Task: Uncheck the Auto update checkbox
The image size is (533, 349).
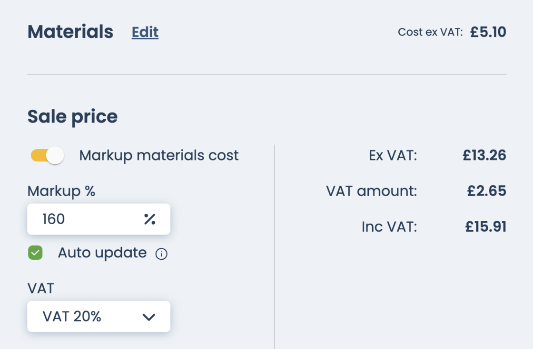Action: 35,253
